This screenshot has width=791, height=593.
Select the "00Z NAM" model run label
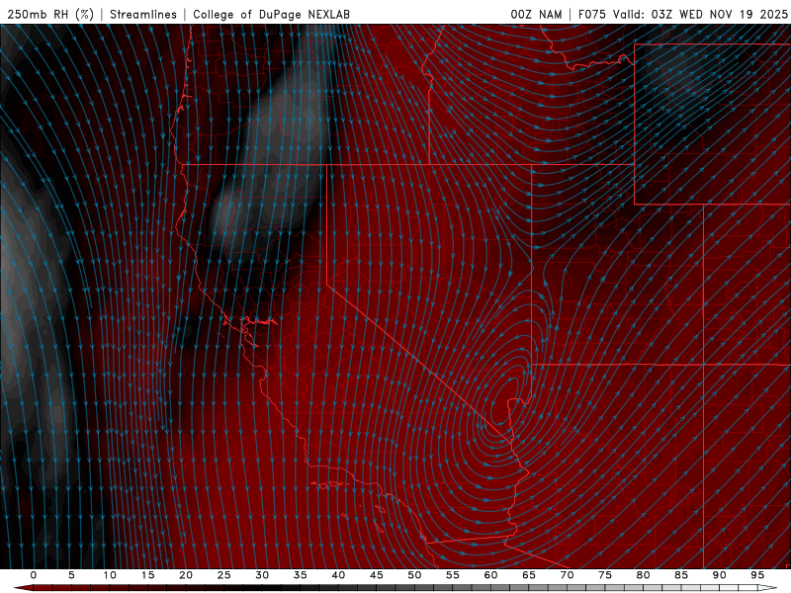tap(536, 14)
